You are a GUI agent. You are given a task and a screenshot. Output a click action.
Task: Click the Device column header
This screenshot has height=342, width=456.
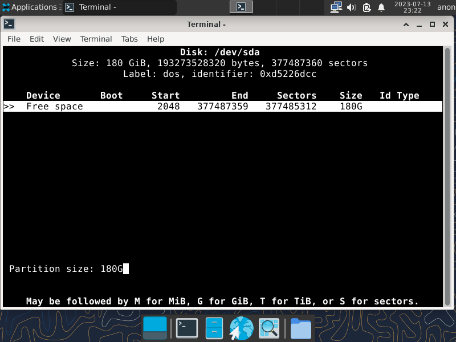tap(43, 95)
